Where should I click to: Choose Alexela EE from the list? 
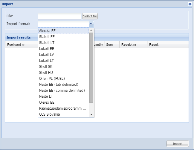[x=47, y=30]
